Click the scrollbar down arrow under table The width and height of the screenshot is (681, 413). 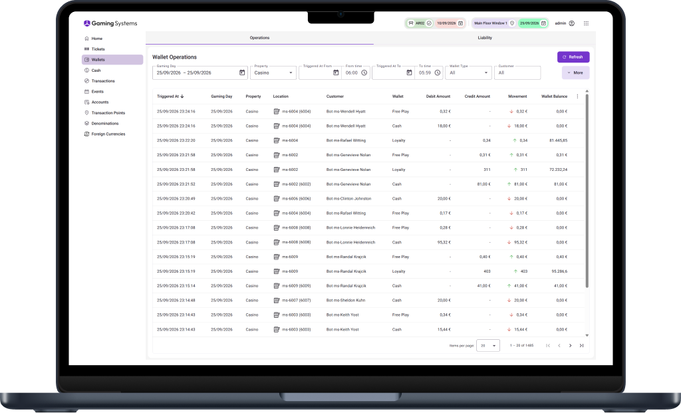click(x=587, y=335)
